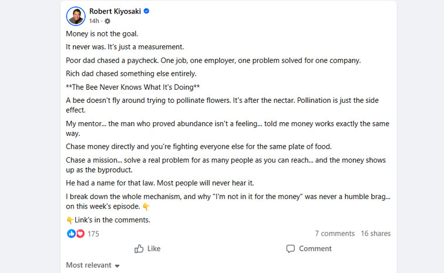444x273 pixels.
Task: Click the arrow next to Most relevant
Action: click(x=117, y=265)
